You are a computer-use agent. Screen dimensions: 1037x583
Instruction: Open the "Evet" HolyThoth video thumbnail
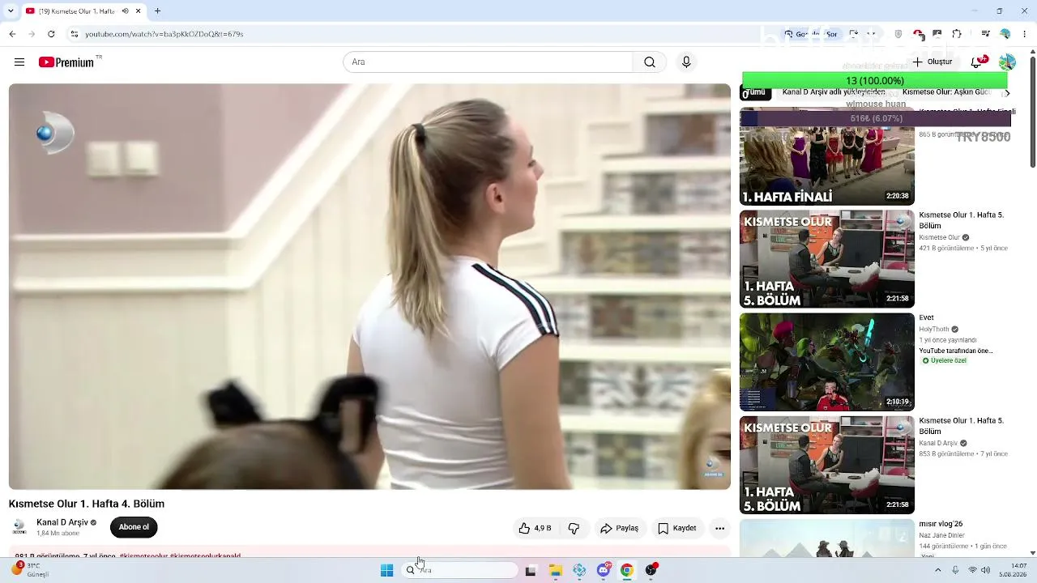[827, 362]
